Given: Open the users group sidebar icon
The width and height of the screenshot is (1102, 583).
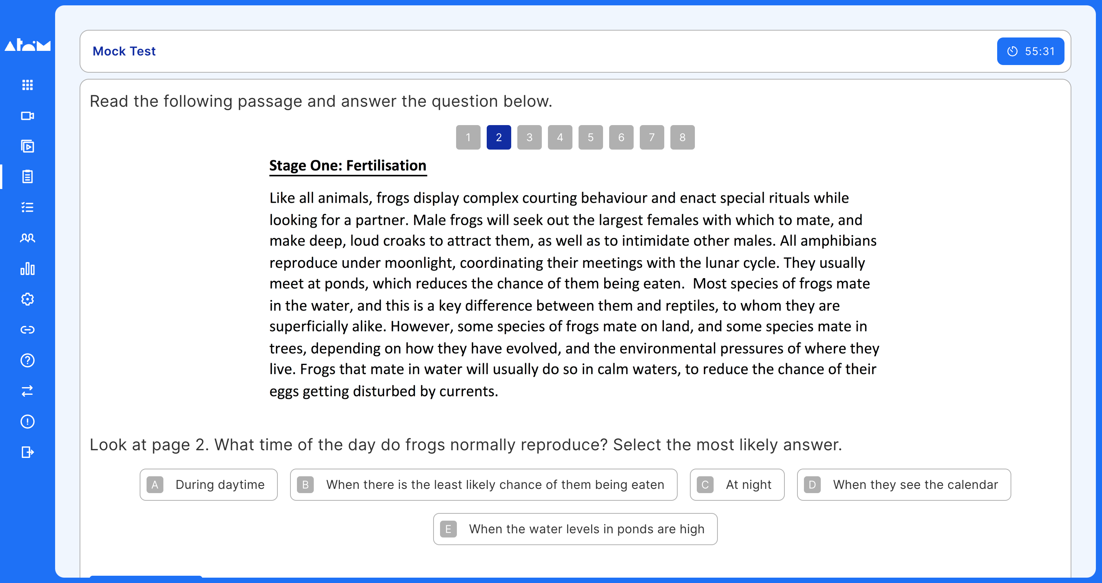Looking at the screenshot, I should coord(28,238).
